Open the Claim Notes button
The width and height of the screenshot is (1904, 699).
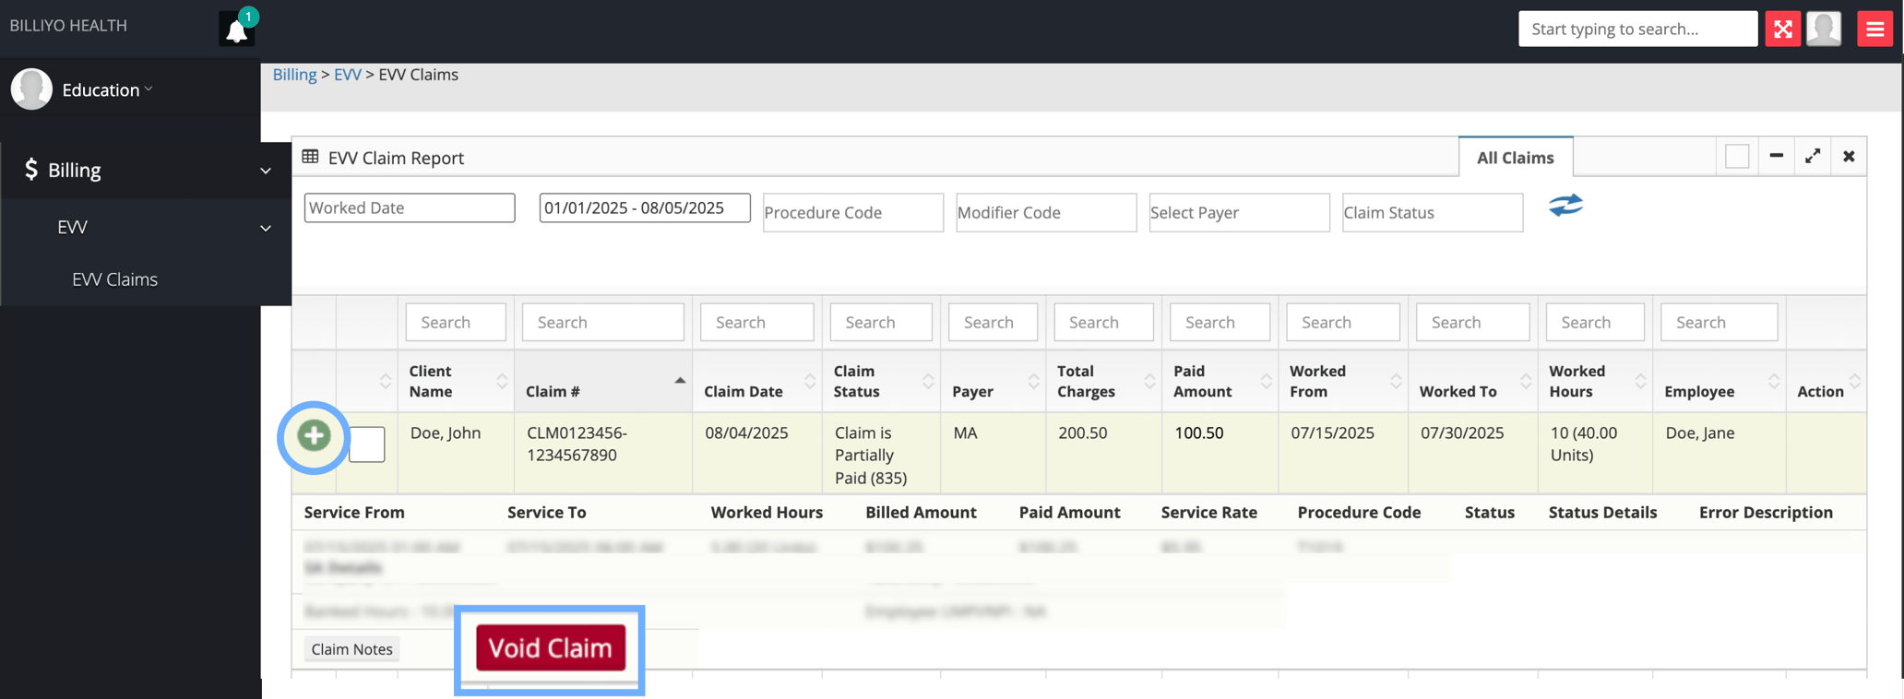[352, 649]
